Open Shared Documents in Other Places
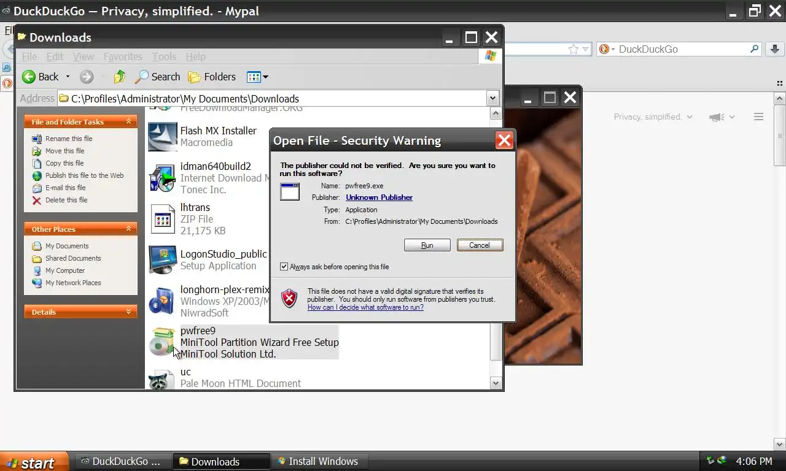This screenshot has height=471, width=786. 73,258
